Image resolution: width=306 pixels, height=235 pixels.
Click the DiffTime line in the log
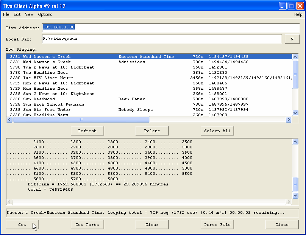[98, 184]
